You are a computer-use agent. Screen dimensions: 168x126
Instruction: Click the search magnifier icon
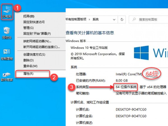[134, 19]
